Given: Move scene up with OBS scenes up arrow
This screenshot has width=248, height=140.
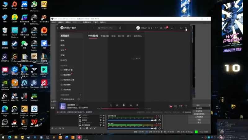Looking at the screenshot, I should (x=60, y=128).
